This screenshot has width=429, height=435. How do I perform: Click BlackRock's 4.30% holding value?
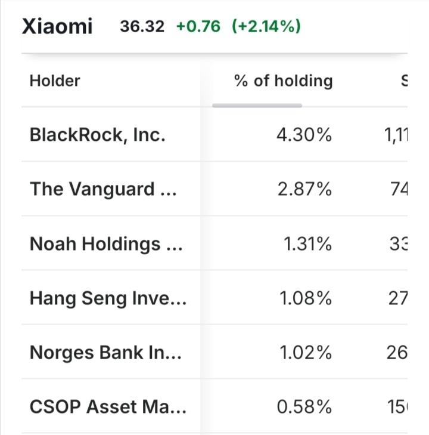[304, 135]
